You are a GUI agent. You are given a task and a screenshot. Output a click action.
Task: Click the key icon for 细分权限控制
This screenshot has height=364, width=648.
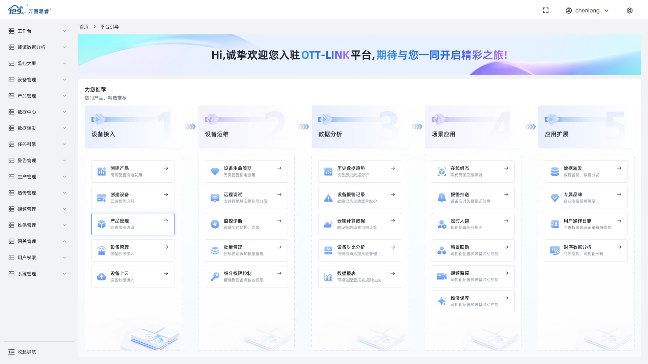[x=215, y=277]
